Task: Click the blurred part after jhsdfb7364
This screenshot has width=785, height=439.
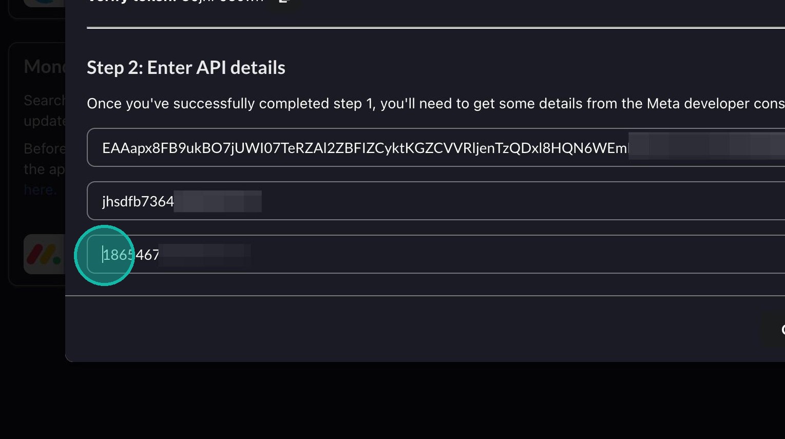Action: (x=218, y=201)
